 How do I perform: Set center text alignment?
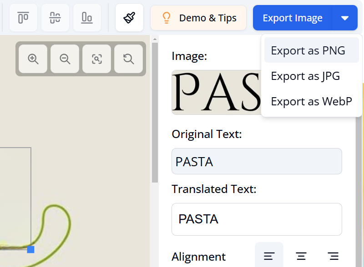301,256
